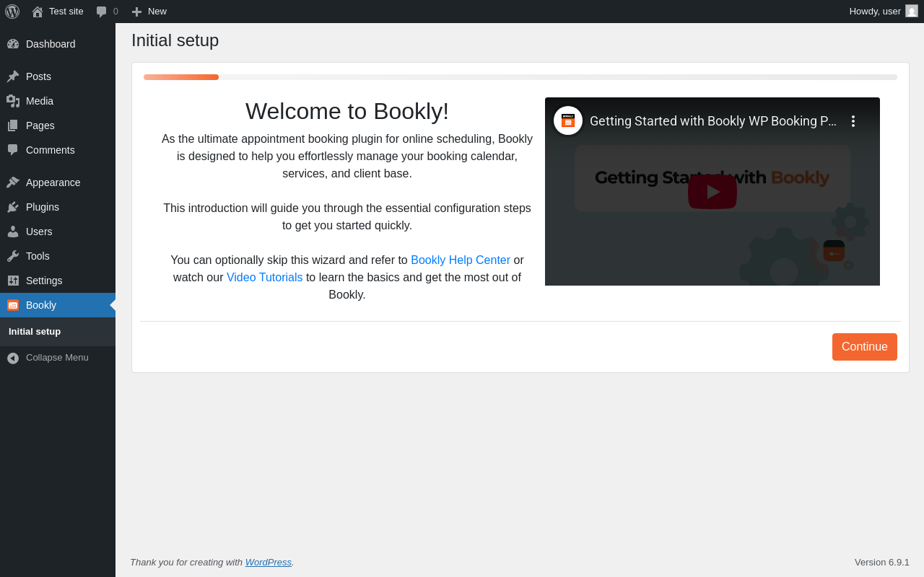924x577 pixels.
Task: Click the video title Getting Started with Bookly
Action: pos(713,121)
